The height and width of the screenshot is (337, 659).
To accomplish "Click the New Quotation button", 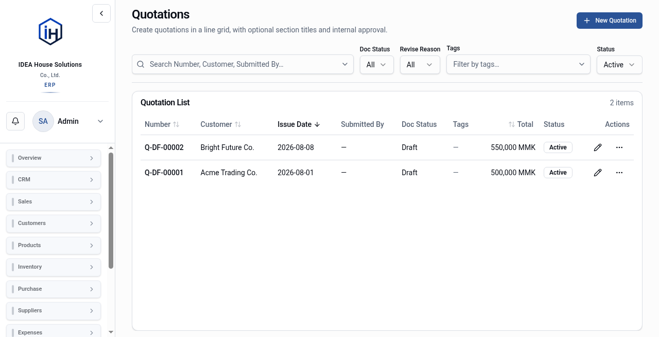I will [x=610, y=21].
